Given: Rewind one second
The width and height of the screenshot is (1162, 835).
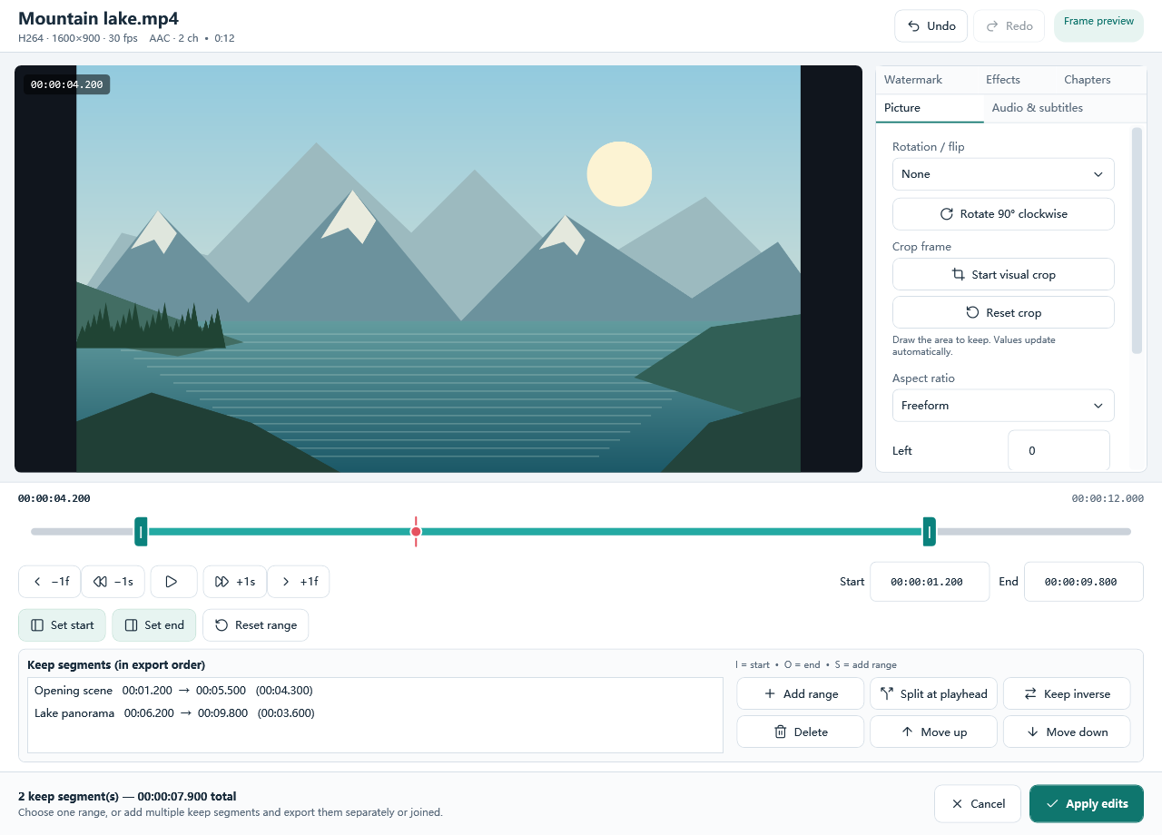Looking at the screenshot, I should coord(113,582).
